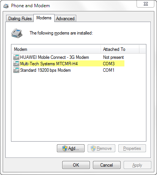The image size is (157, 175).
Task: Click the shield icon on Add button
Action: coord(65,148)
